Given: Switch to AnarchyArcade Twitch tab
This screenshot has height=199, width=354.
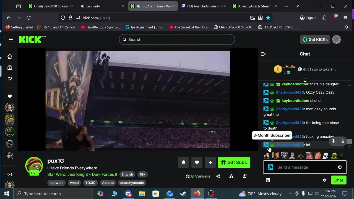Looking at the screenshot, I should (x=203, y=6).
